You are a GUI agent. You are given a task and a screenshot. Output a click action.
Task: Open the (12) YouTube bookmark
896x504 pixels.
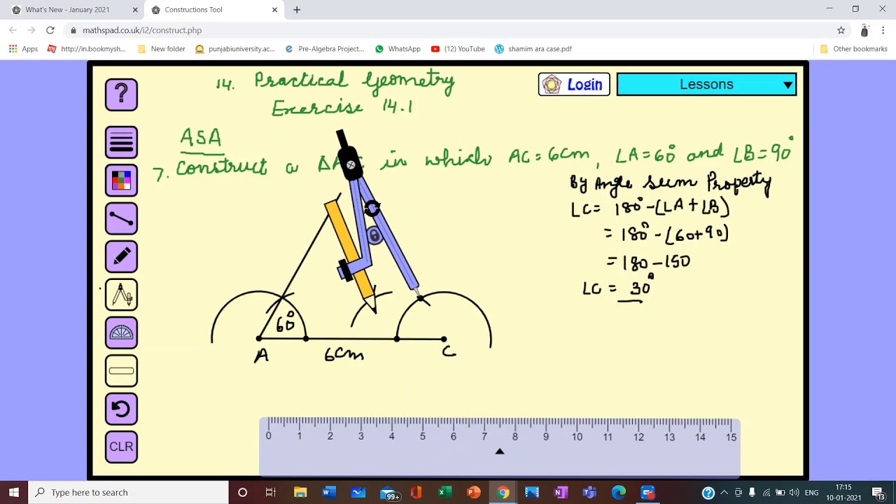458,49
